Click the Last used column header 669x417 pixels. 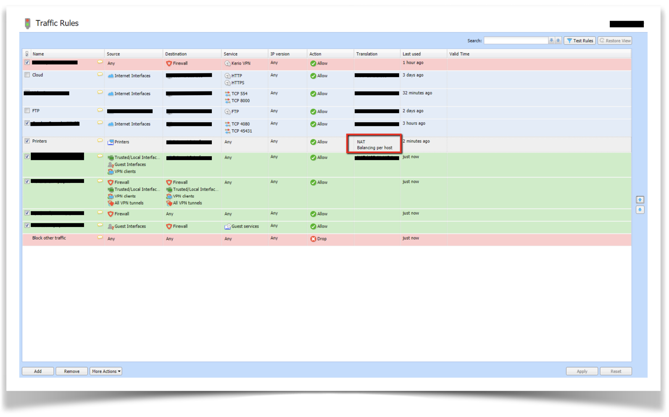click(x=411, y=54)
